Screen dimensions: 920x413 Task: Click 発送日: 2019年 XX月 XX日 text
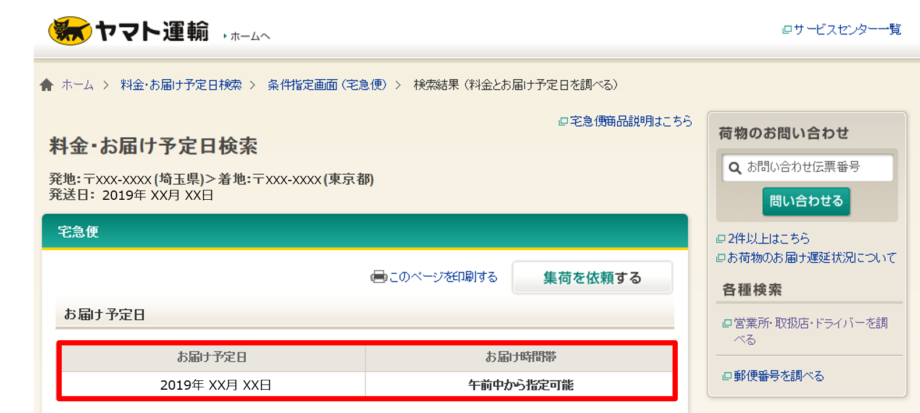[x=131, y=195]
